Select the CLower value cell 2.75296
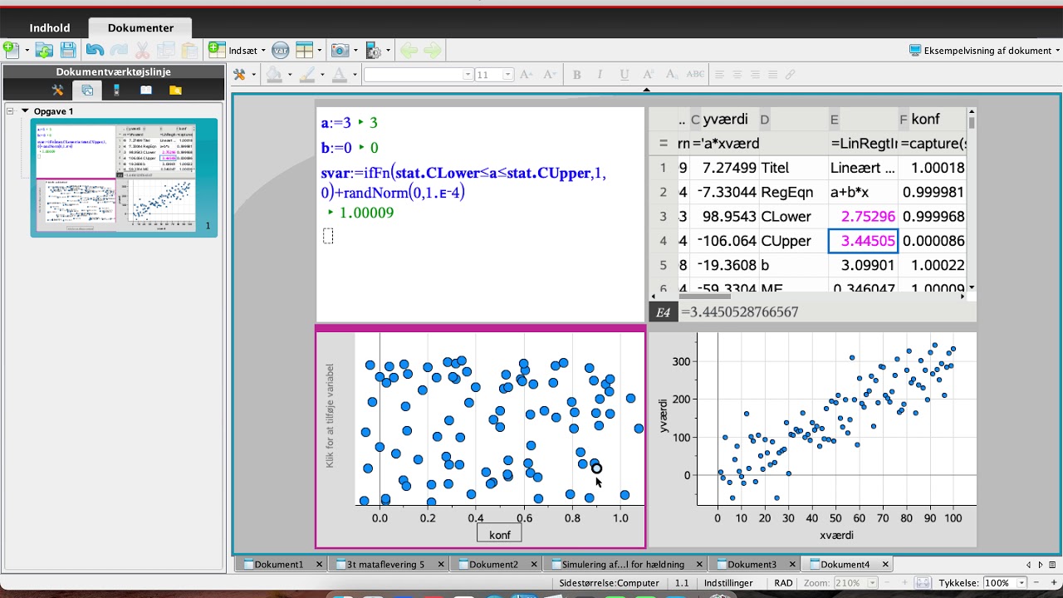Image resolution: width=1063 pixels, height=598 pixels. 863,216
